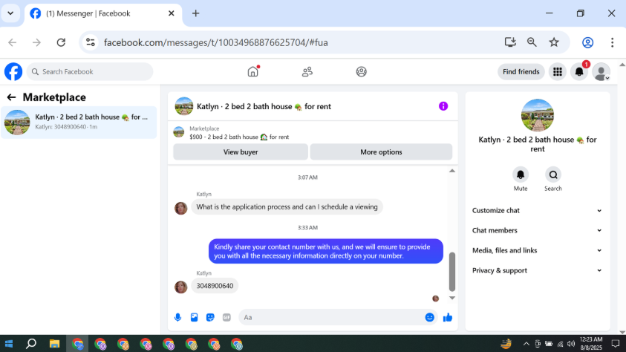Send a voice clip using microphone icon
The width and height of the screenshot is (626, 352).
(x=178, y=317)
